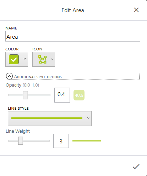147x176 pixels.
Task: Click the Line Weight slider track right side
Action: click(x=36, y=141)
